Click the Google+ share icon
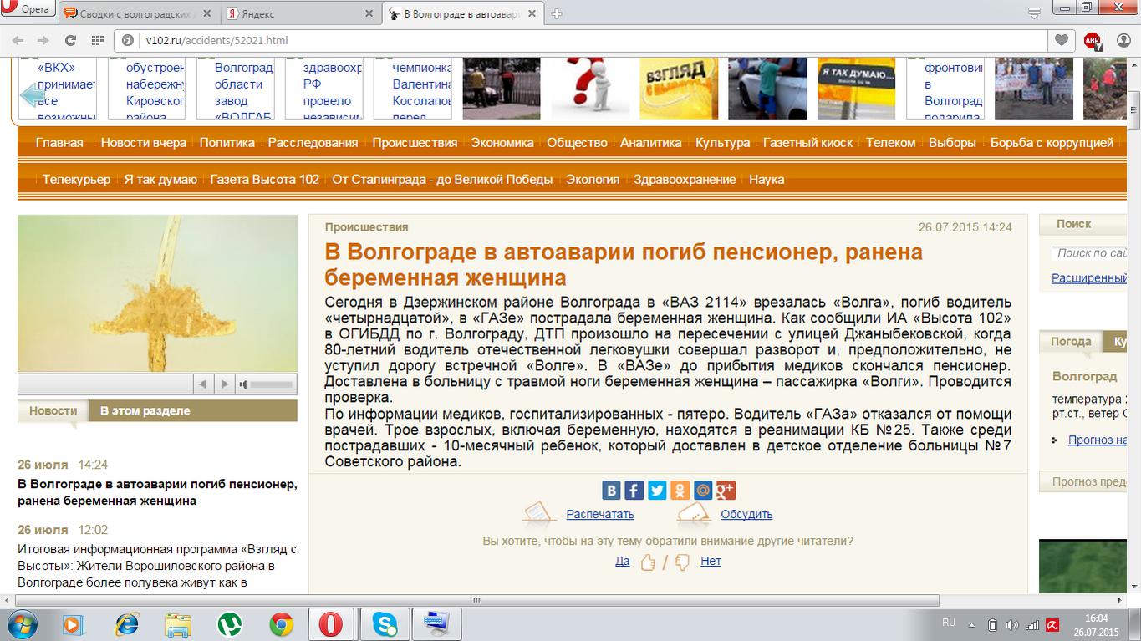The height and width of the screenshot is (641, 1141). click(726, 491)
